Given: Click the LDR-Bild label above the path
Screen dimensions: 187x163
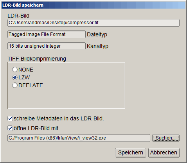Looking at the screenshot, I should (x=18, y=16).
